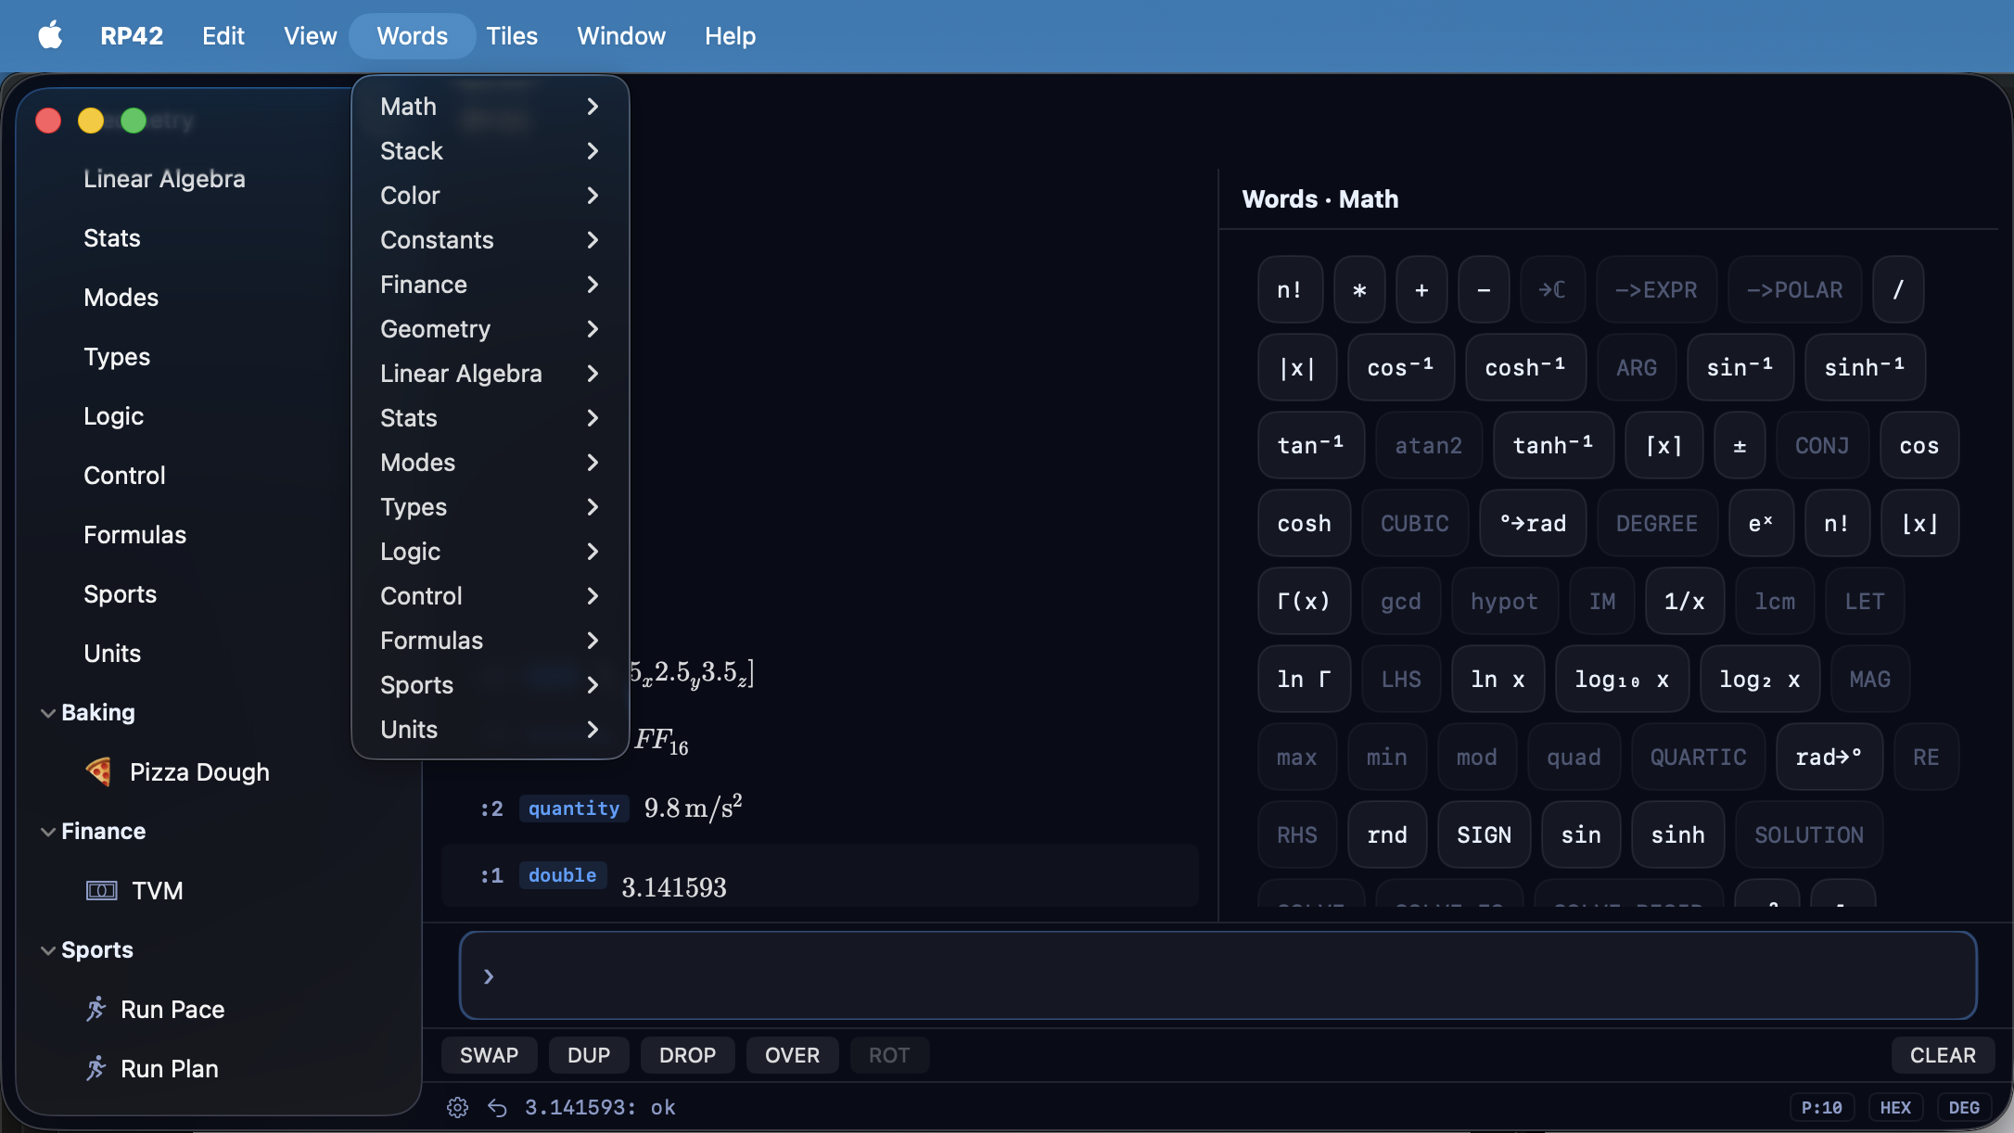Insert the reciprocal 1/x word
Viewport: 2014px width, 1133px height.
pos(1685,602)
